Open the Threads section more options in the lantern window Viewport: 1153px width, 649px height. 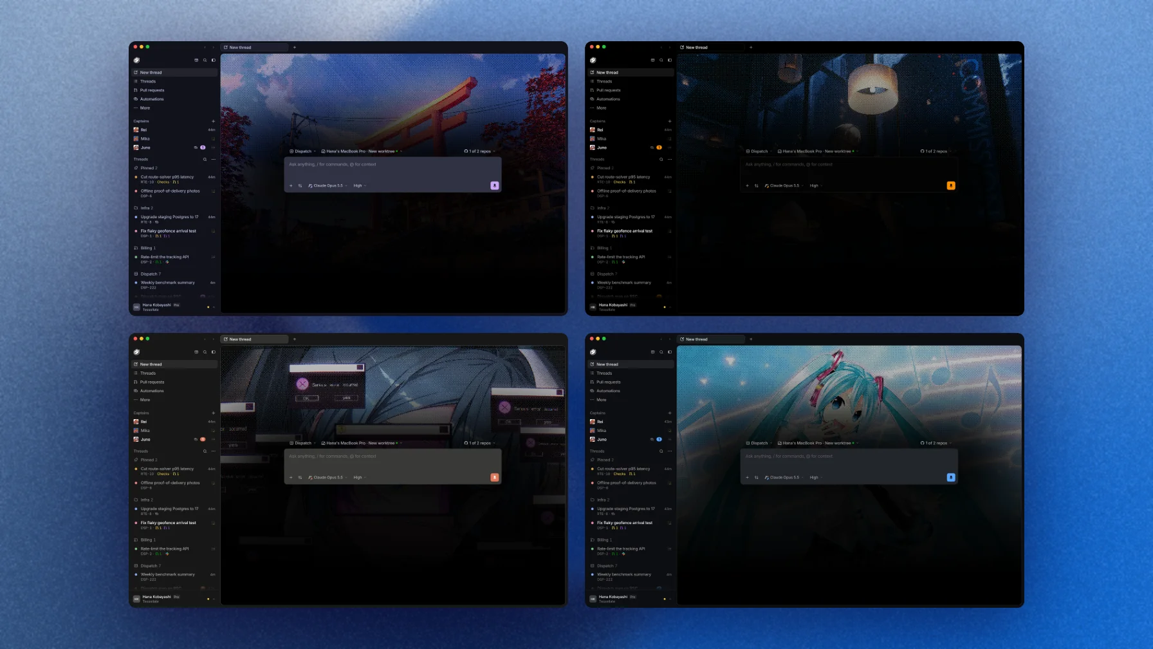coord(670,159)
